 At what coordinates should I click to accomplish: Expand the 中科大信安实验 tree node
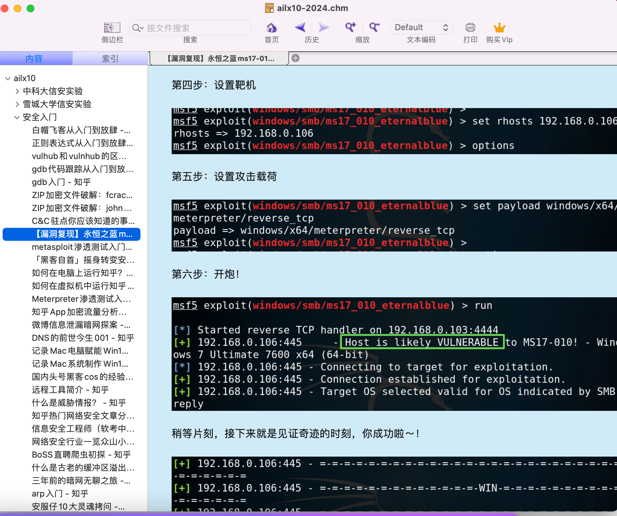(x=17, y=91)
